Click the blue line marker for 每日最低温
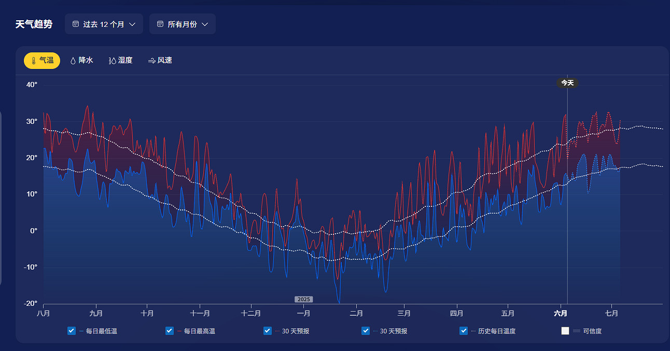670x351 pixels. (x=81, y=331)
